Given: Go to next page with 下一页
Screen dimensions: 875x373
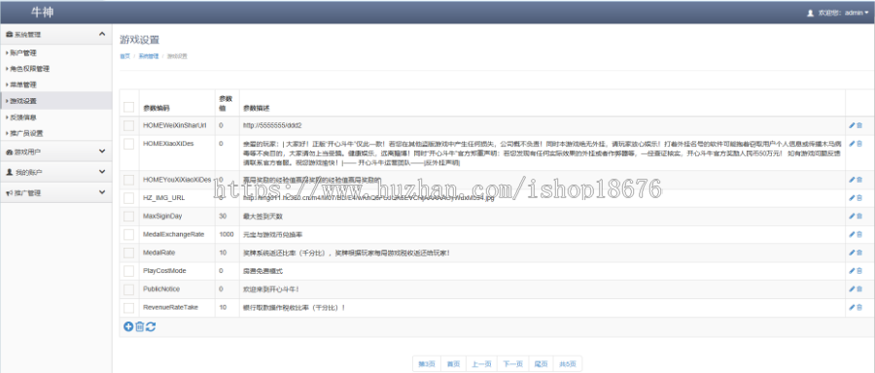Looking at the screenshot, I should click(512, 364).
